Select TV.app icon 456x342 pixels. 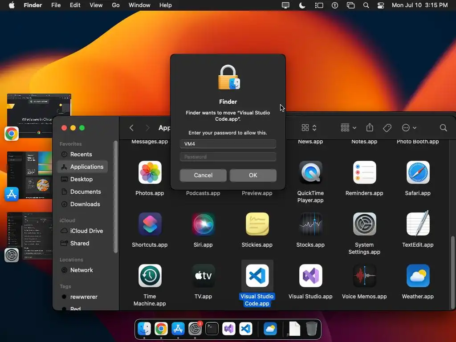click(x=203, y=275)
